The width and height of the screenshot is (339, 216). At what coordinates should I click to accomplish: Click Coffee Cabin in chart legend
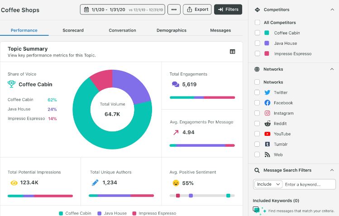pyautogui.click(x=75, y=213)
